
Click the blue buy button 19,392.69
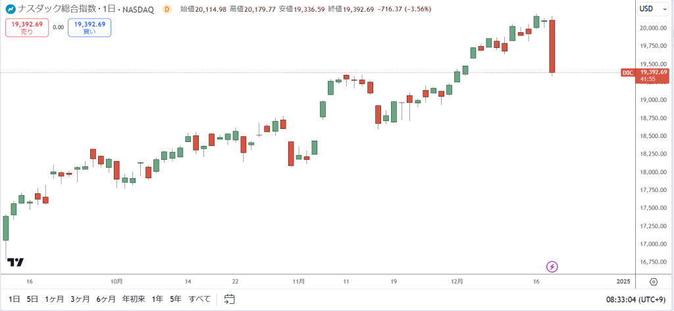coord(90,28)
